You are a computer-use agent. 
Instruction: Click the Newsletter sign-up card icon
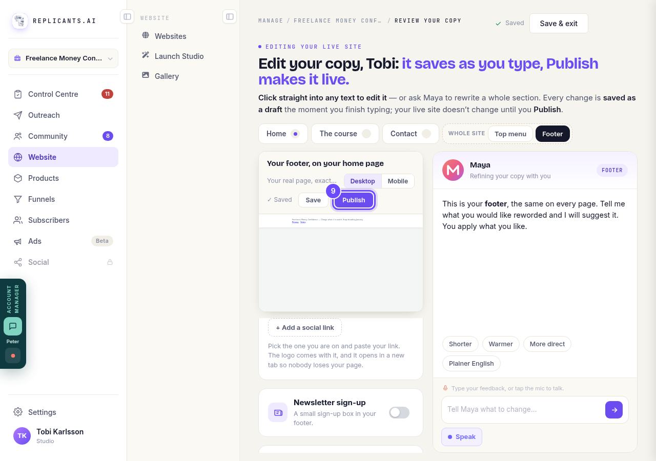click(x=278, y=412)
